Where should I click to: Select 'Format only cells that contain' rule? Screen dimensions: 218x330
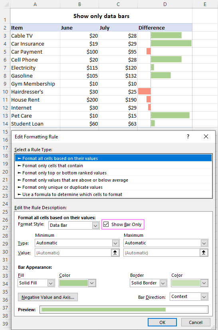coord(113,166)
